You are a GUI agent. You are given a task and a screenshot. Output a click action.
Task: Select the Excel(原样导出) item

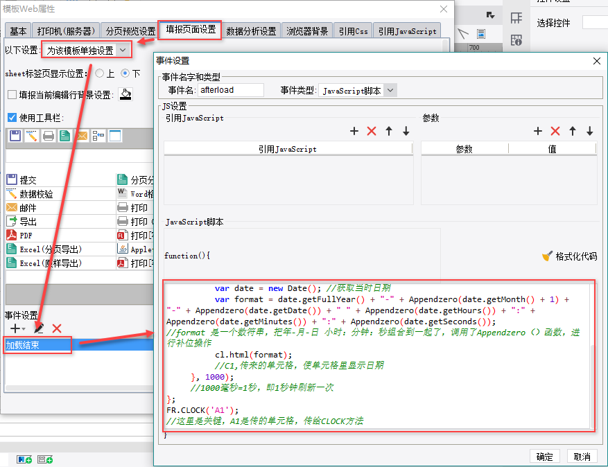(x=61, y=263)
